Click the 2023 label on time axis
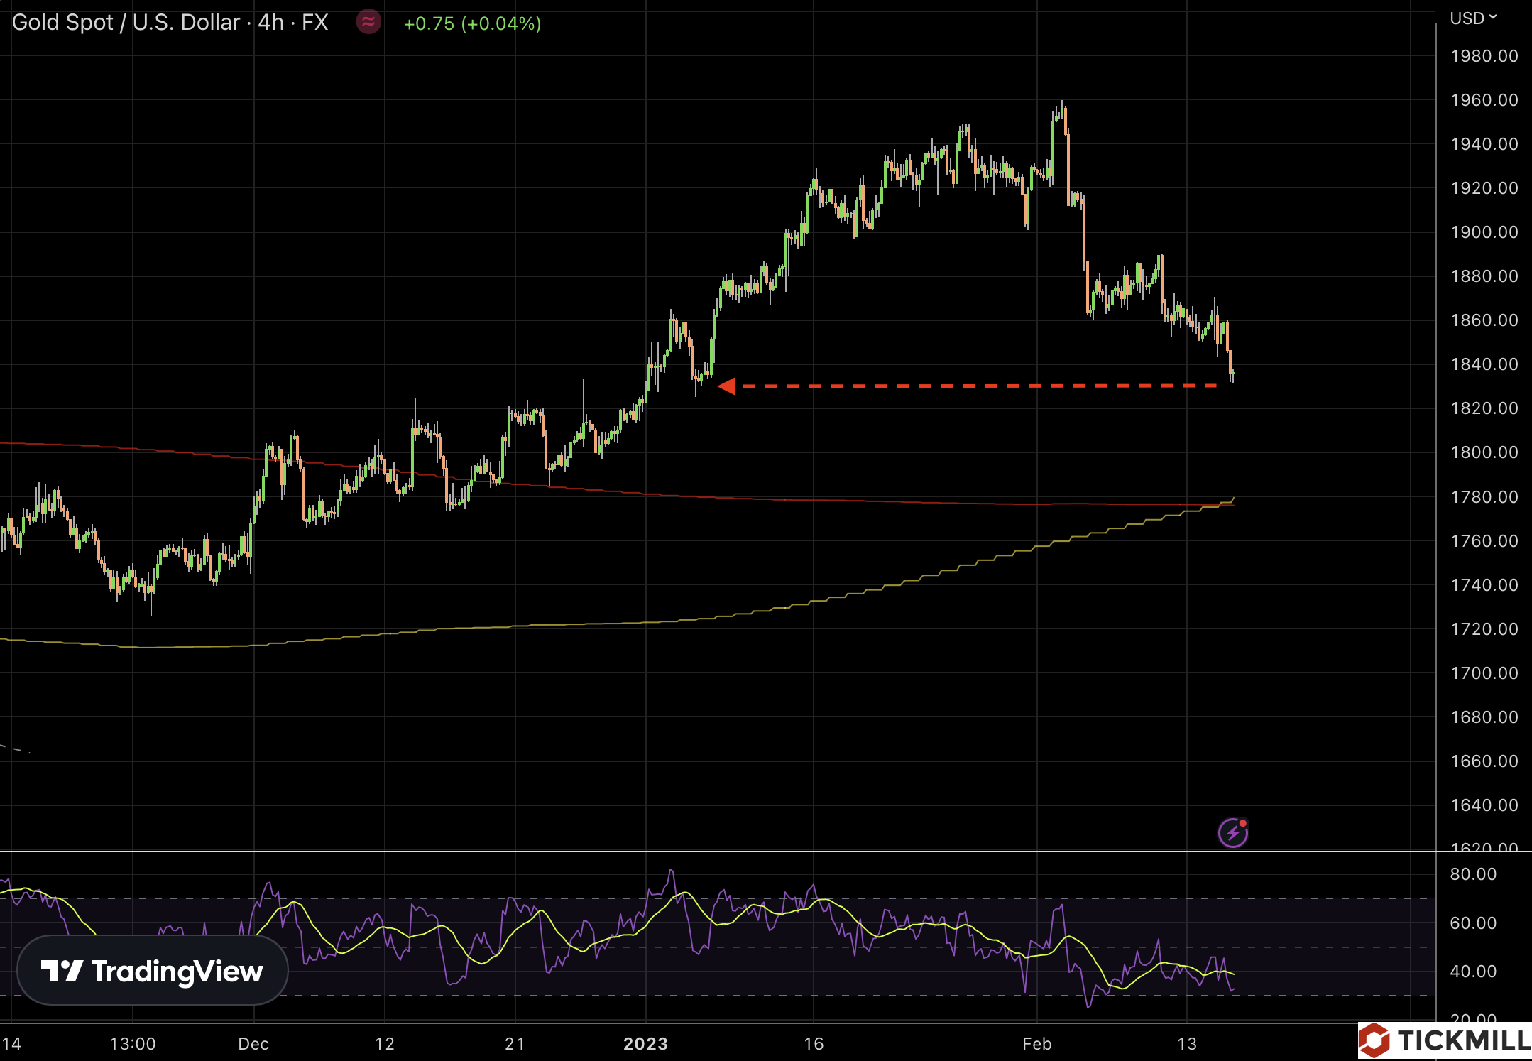The image size is (1532, 1061). click(x=645, y=1043)
